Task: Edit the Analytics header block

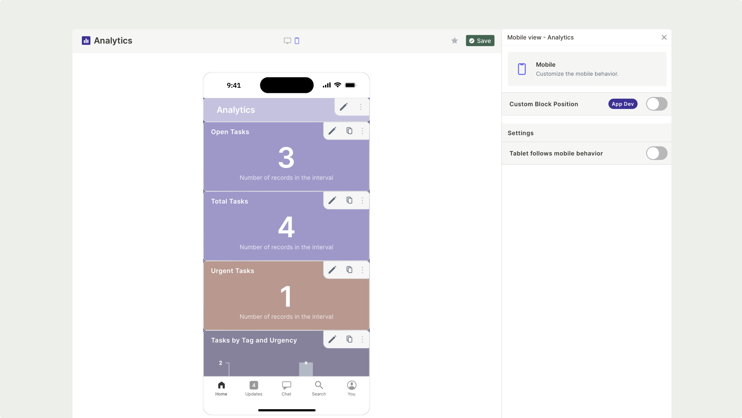Action: [344, 107]
